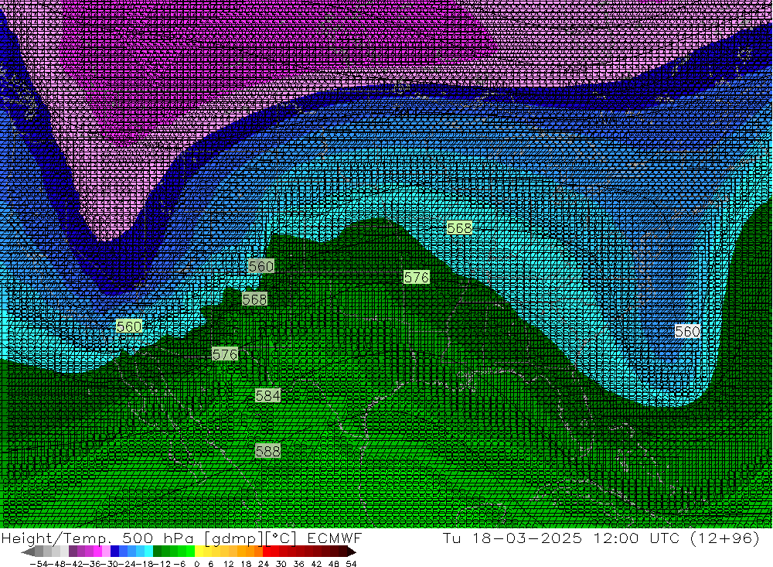This screenshot has width=773, height=567.
Task: Click the date '18-03-2025'
Action: point(527,538)
